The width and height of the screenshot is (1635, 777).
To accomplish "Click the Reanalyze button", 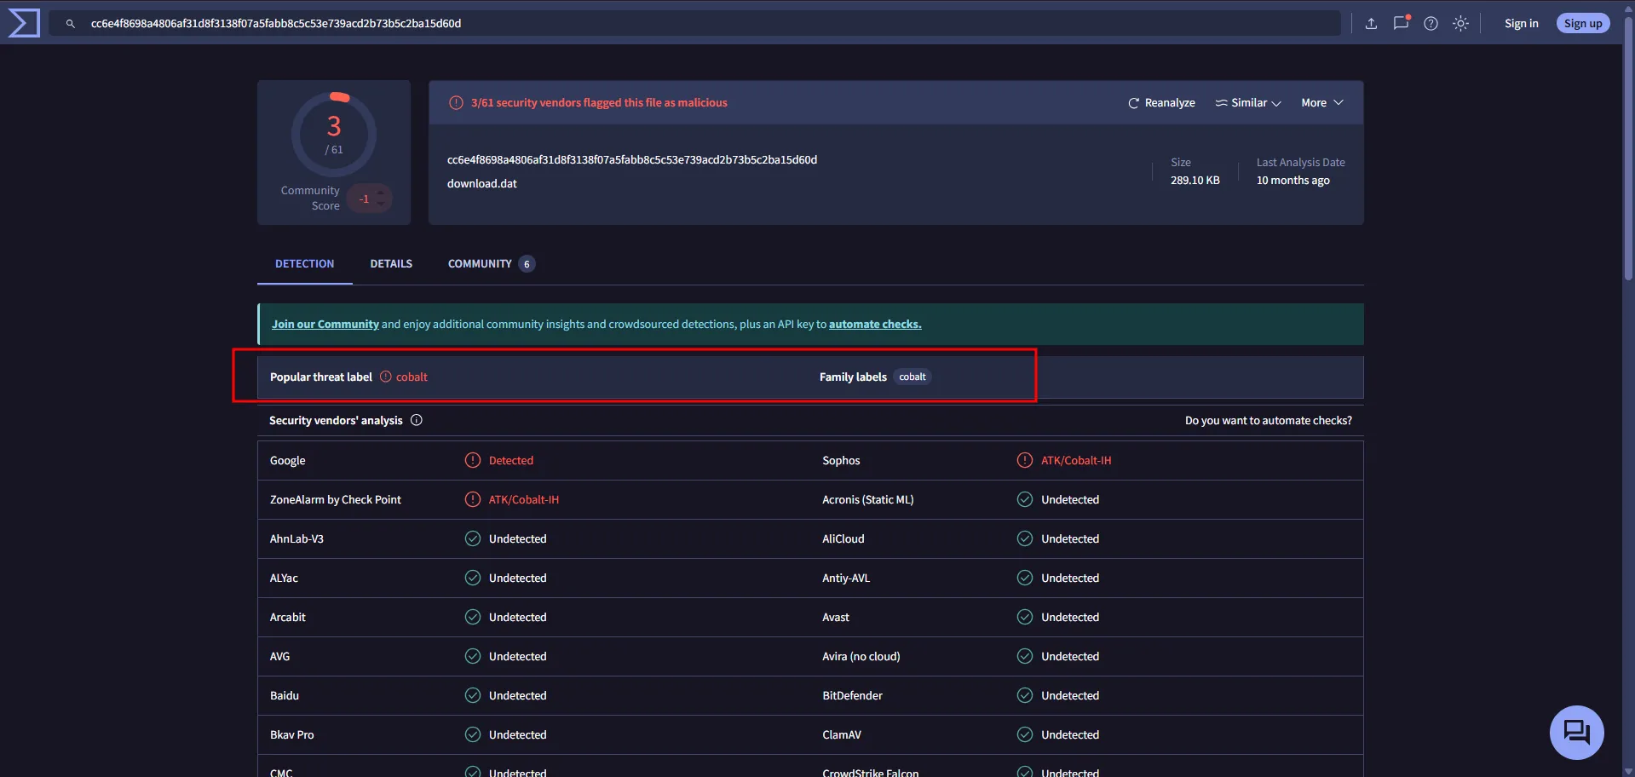I will [1161, 103].
